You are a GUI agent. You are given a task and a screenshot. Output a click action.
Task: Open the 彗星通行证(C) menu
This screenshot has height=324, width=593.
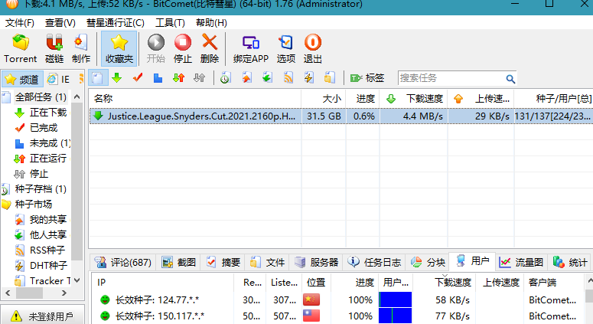pos(116,23)
